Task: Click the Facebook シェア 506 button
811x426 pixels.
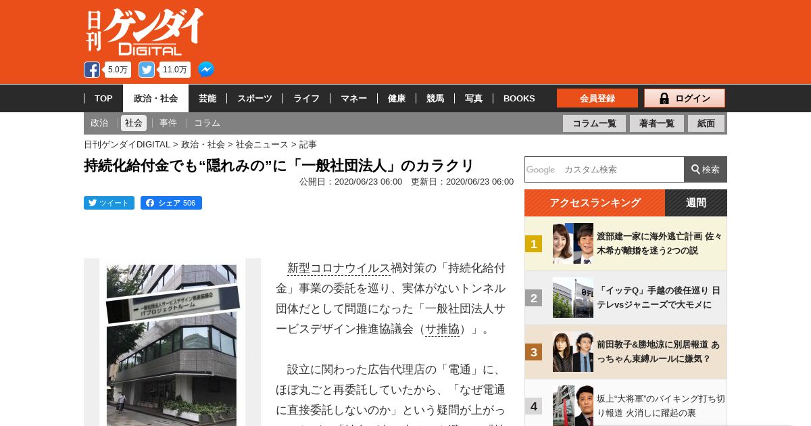Action: pyautogui.click(x=171, y=203)
